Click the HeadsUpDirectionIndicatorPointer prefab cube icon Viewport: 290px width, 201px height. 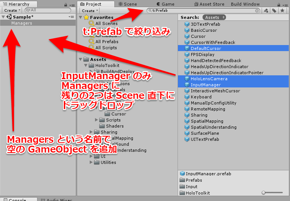coord(187,73)
